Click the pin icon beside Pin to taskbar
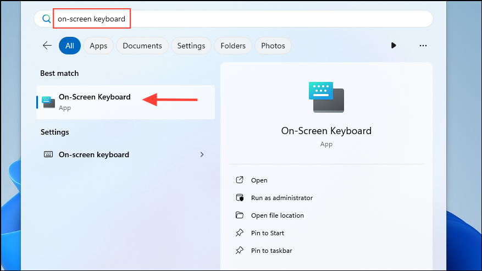 coord(240,250)
